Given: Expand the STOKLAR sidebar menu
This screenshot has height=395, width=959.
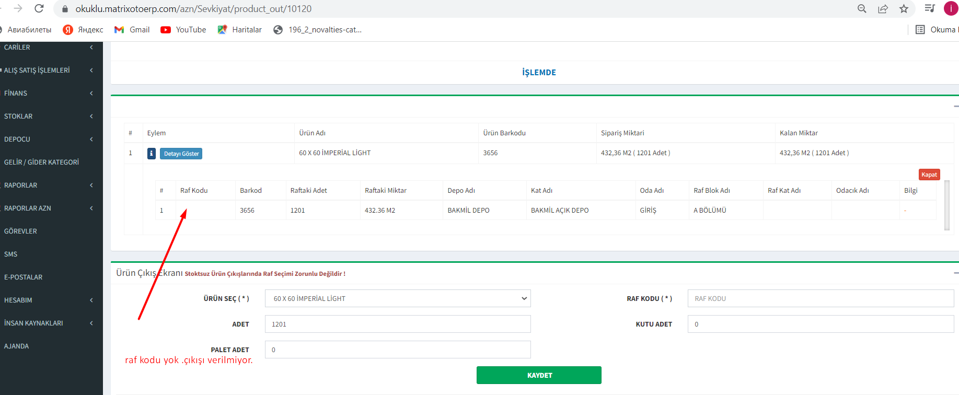Looking at the screenshot, I should [x=50, y=116].
